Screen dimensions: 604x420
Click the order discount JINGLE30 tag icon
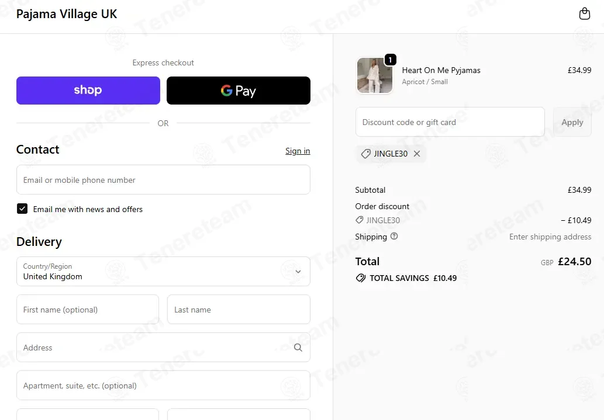(359, 220)
